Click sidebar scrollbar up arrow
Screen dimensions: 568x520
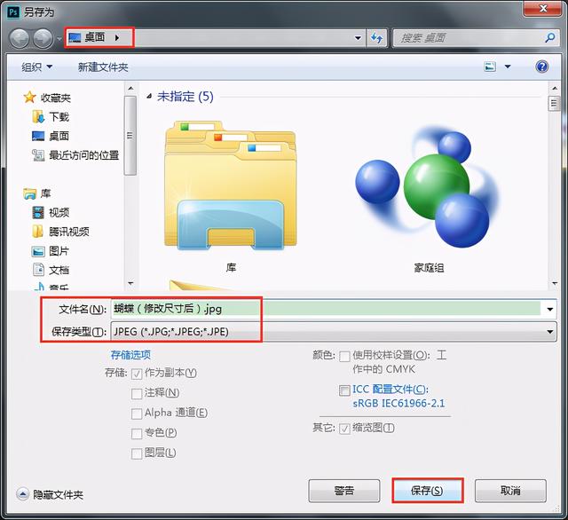pos(130,88)
